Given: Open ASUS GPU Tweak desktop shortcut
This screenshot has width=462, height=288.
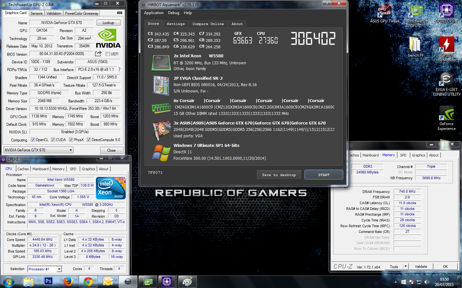Looking at the screenshot, I should click(x=385, y=13).
